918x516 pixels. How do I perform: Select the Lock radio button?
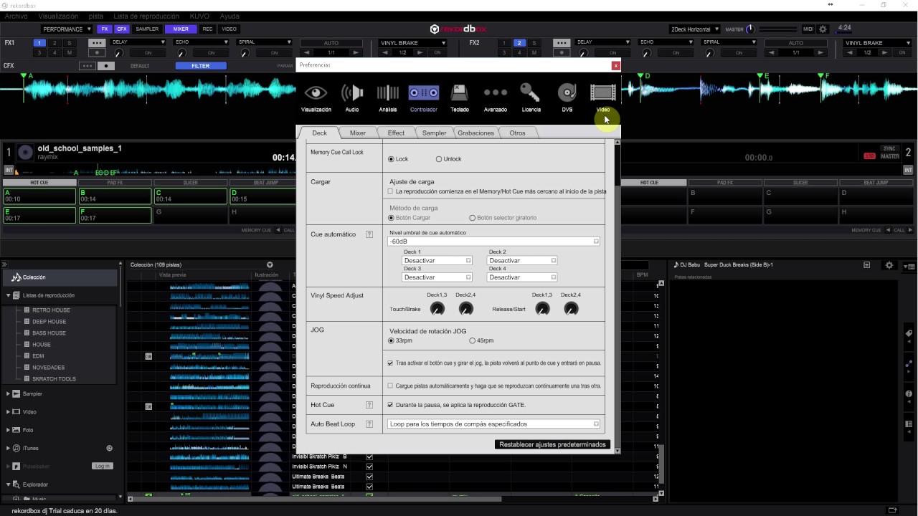[x=391, y=159]
